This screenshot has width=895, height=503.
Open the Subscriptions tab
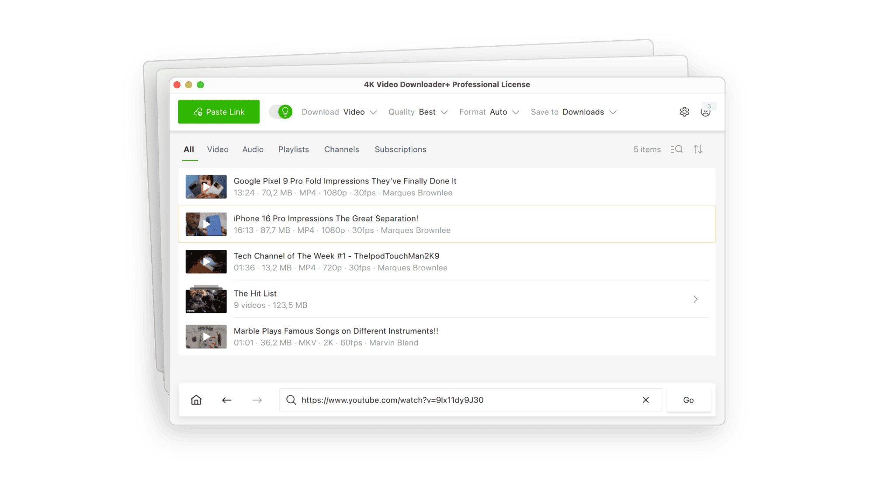(x=400, y=149)
